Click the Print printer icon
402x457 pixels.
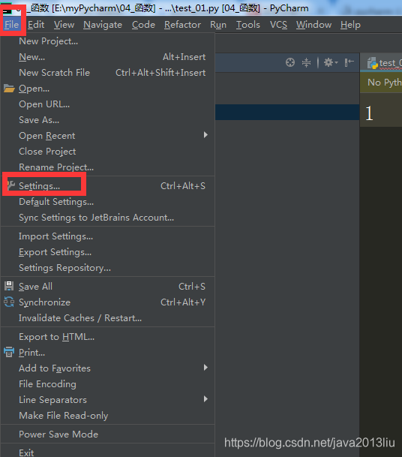click(x=9, y=352)
